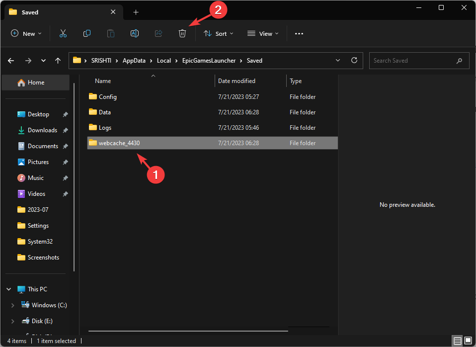Go up one folder level
Screen dimensions: 476x347
(x=58, y=61)
